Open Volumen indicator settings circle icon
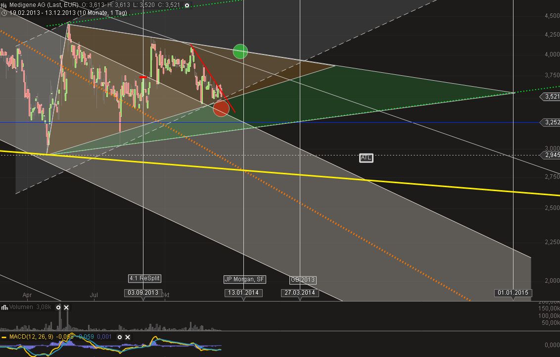This screenshot has width=560, height=357. [x=58, y=307]
